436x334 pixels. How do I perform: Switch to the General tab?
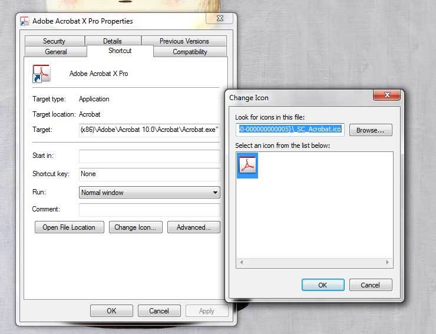[56, 52]
